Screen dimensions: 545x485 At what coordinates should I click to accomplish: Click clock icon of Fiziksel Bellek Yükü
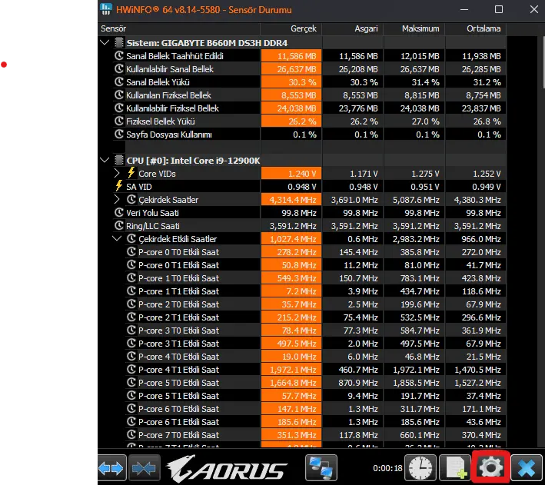click(x=119, y=121)
